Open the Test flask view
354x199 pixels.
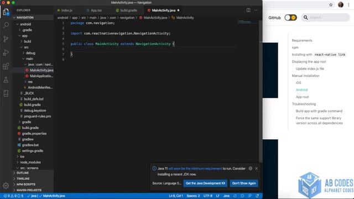(x=6, y=80)
